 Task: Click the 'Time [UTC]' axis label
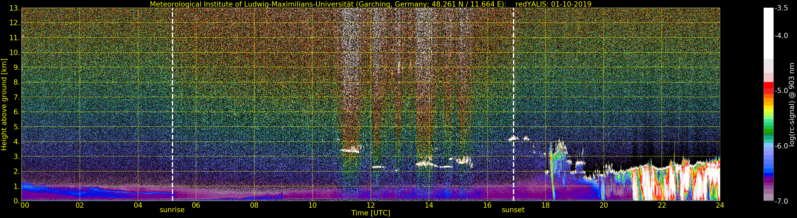click(x=371, y=213)
